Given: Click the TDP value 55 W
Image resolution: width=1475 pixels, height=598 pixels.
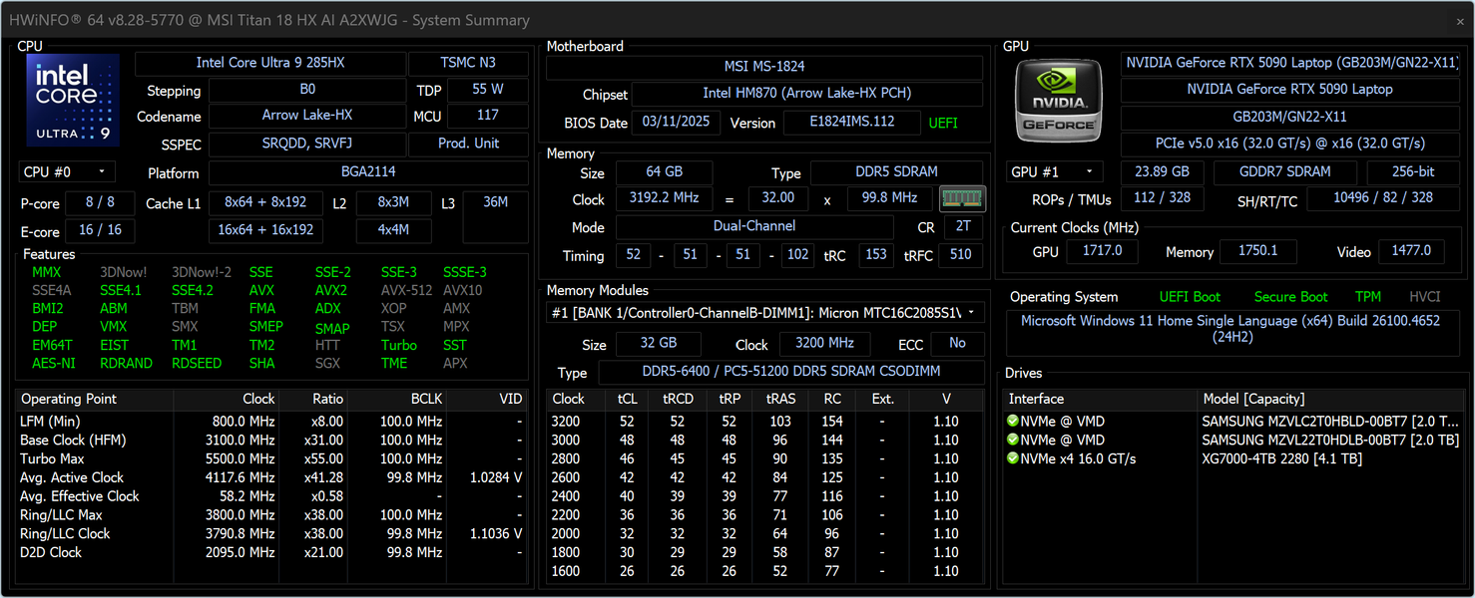Looking at the screenshot, I should [x=488, y=90].
